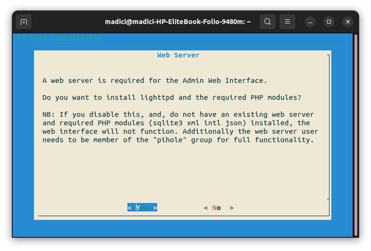Select Yes to install lighttpd
This screenshot has width=371, height=251.
click(x=142, y=208)
